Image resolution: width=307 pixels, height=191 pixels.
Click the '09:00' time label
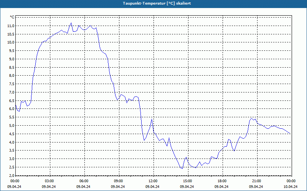coord(119,181)
